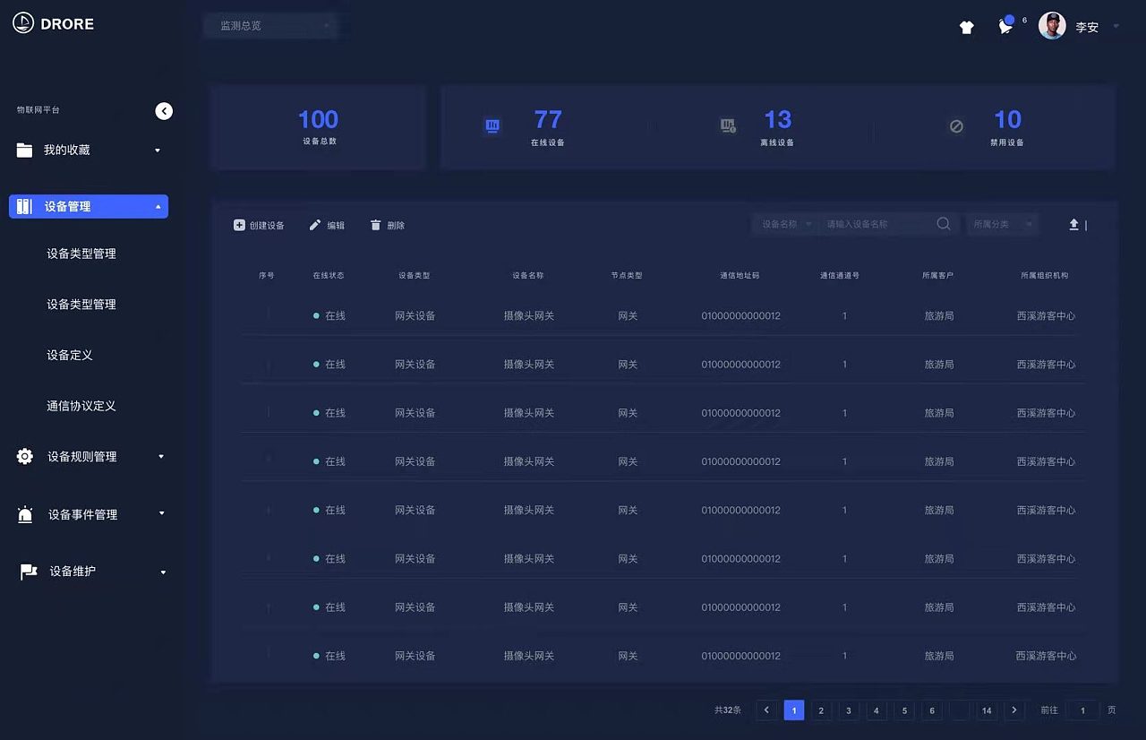Click the 前往 page number input box
This screenshot has height=740, width=1146.
[x=1082, y=710]
